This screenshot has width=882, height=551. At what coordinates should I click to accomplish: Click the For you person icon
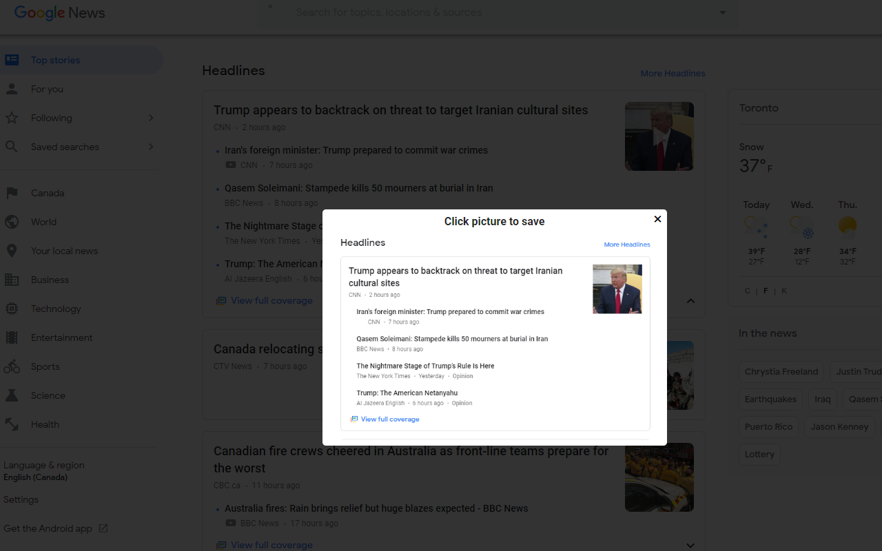coord(12,89)
